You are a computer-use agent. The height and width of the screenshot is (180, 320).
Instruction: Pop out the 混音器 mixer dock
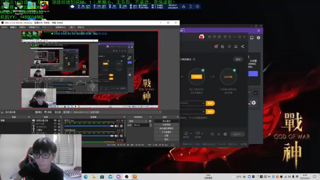tap(124, 117)
